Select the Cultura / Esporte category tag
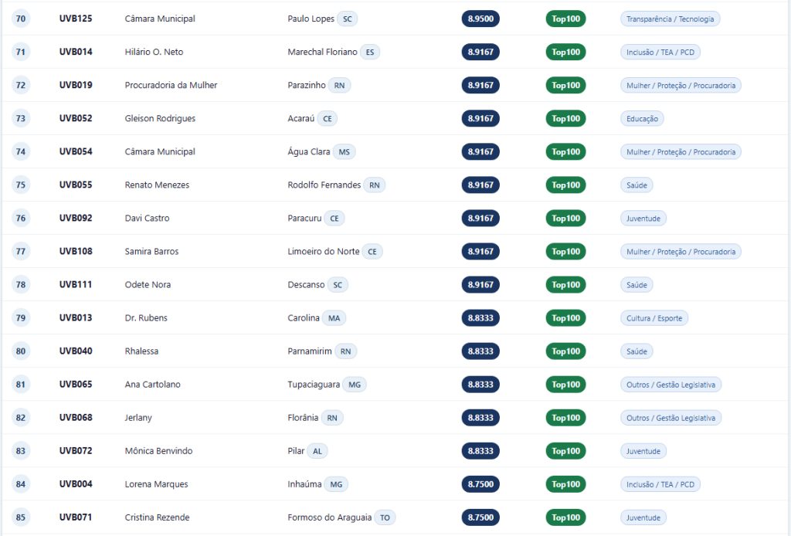The width and height of the screenshot is (791, 536). click(654, 318)
